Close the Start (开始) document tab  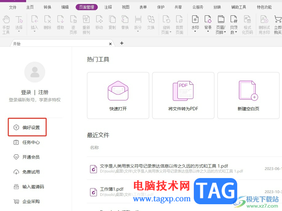(110, 44)
